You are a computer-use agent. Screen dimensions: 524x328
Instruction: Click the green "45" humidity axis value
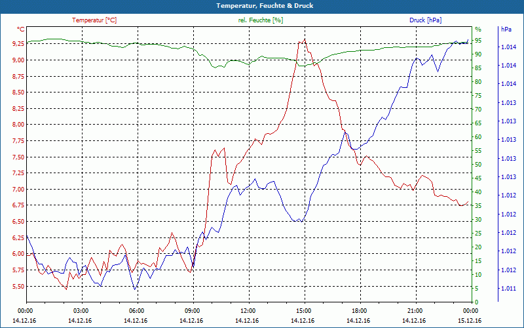click(x=478, y=178)
